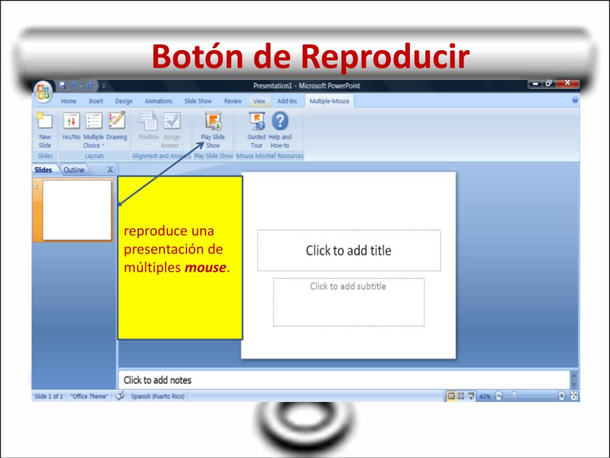Select the Multiple-Mouse tab
The image size is (610, 458).
point(329,101)
